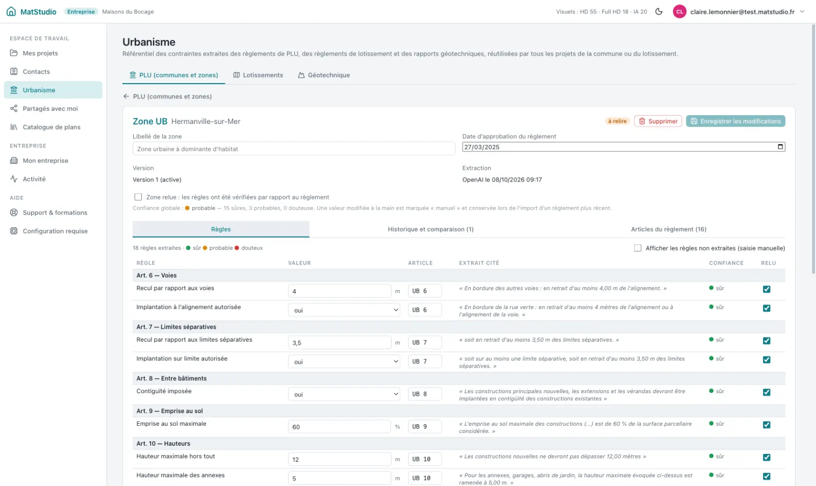This screenshot has width=816, height=486.
Task: Click Libellé de la zone field
Action: (x=294, y=149)
